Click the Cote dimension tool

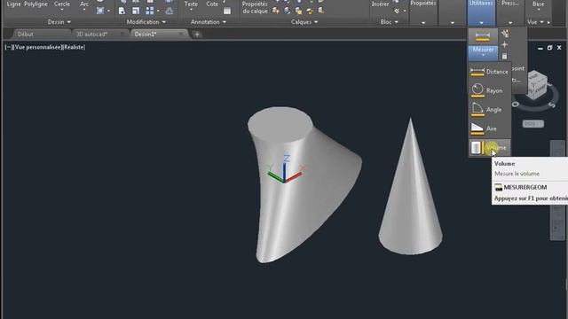click(x=212, y=4)
